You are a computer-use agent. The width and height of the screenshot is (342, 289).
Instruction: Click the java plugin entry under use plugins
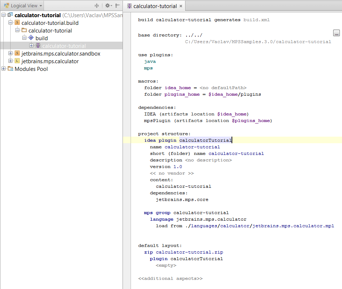pos(150,61)
